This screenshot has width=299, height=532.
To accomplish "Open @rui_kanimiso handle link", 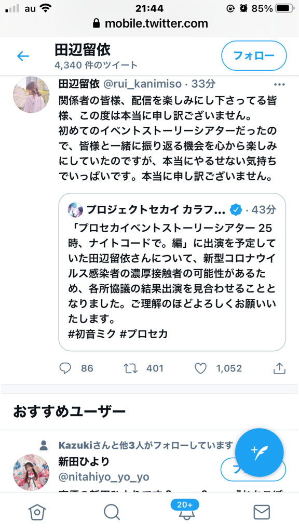I will [142, 84].
